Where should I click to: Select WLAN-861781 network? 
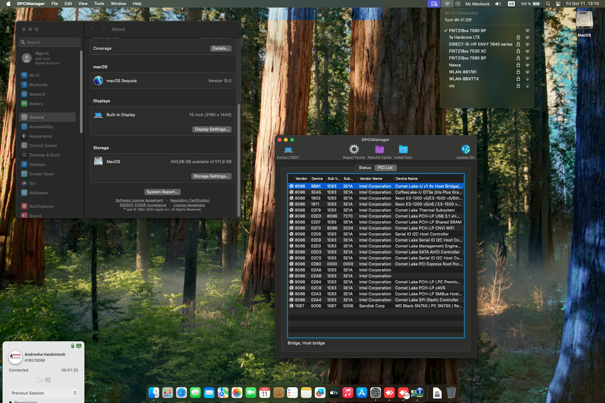[x=487, y=72]
